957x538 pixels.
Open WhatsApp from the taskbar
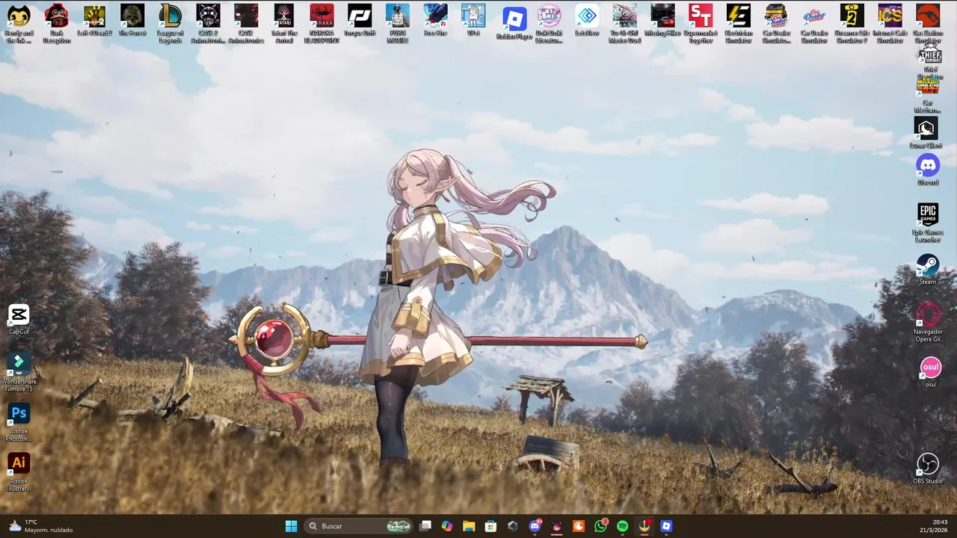point(600,526)
